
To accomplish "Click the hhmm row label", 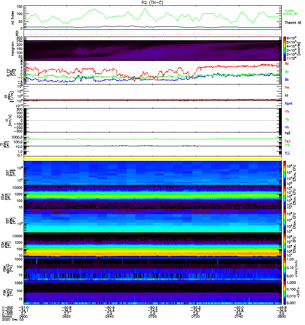I will tap(7, 316).
